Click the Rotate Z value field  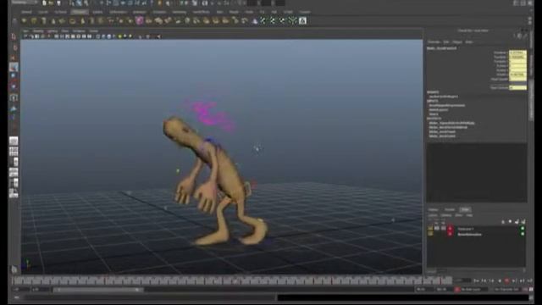[x=517, y=75]
